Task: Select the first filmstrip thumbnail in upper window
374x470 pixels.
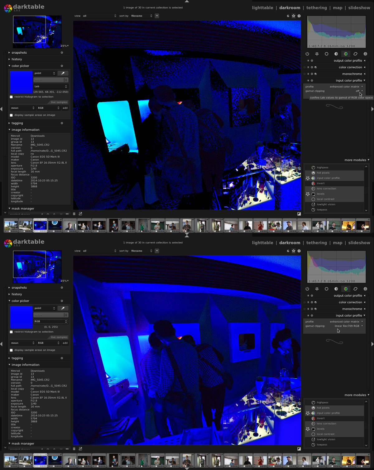Action: pos(11,225)
